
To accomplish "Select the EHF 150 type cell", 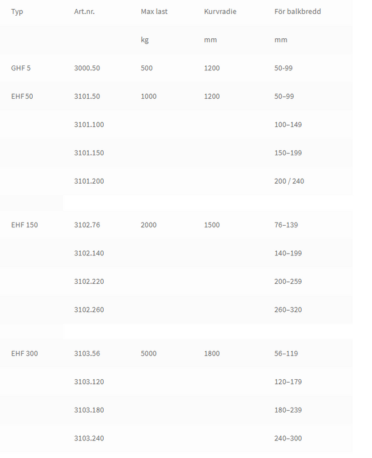I will pyautogui.click(x=24, y=225).
